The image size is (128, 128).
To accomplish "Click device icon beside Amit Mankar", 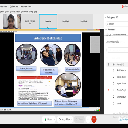I will pos(113,70).
